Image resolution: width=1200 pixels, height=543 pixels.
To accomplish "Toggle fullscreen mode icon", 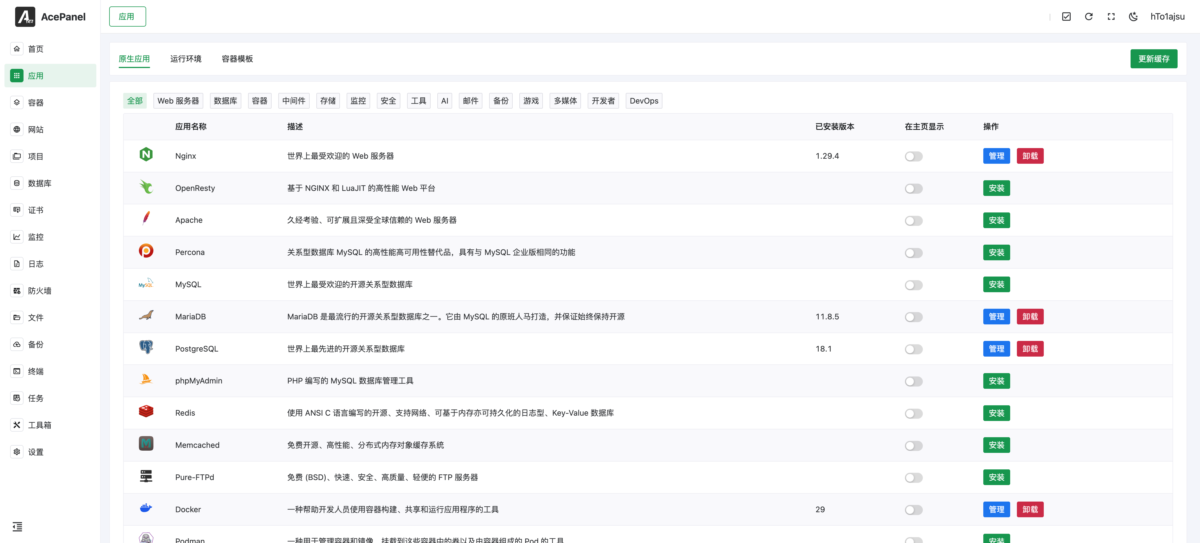I will pos(1111,17).
